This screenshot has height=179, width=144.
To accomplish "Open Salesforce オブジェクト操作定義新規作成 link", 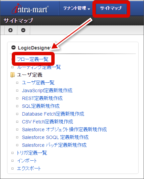I will click(x=64, y=130).
